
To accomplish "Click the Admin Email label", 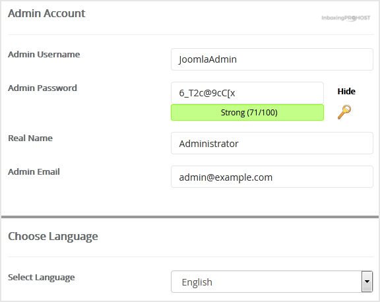I will tap(34, 171).
